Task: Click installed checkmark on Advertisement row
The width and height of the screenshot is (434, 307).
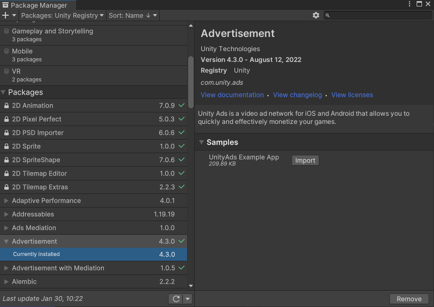Action: tap(182, 241)
